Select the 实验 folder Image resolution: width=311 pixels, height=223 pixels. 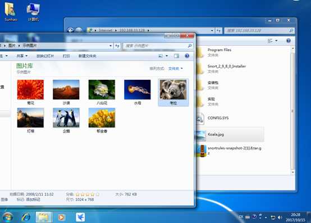pos(230,101)
